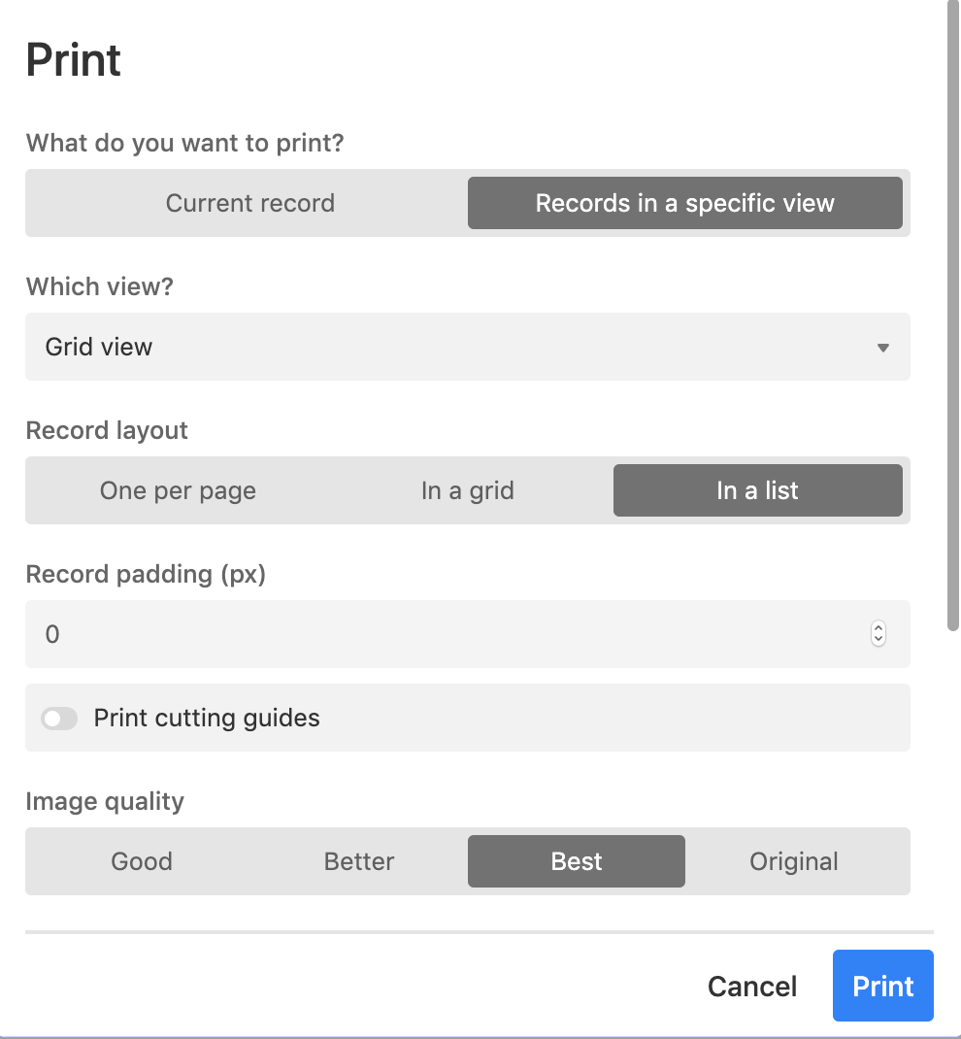Choose Records in a specific view
Viewport: 961px width, 1039px height.
pyautogui.click(x=684, y=203)
